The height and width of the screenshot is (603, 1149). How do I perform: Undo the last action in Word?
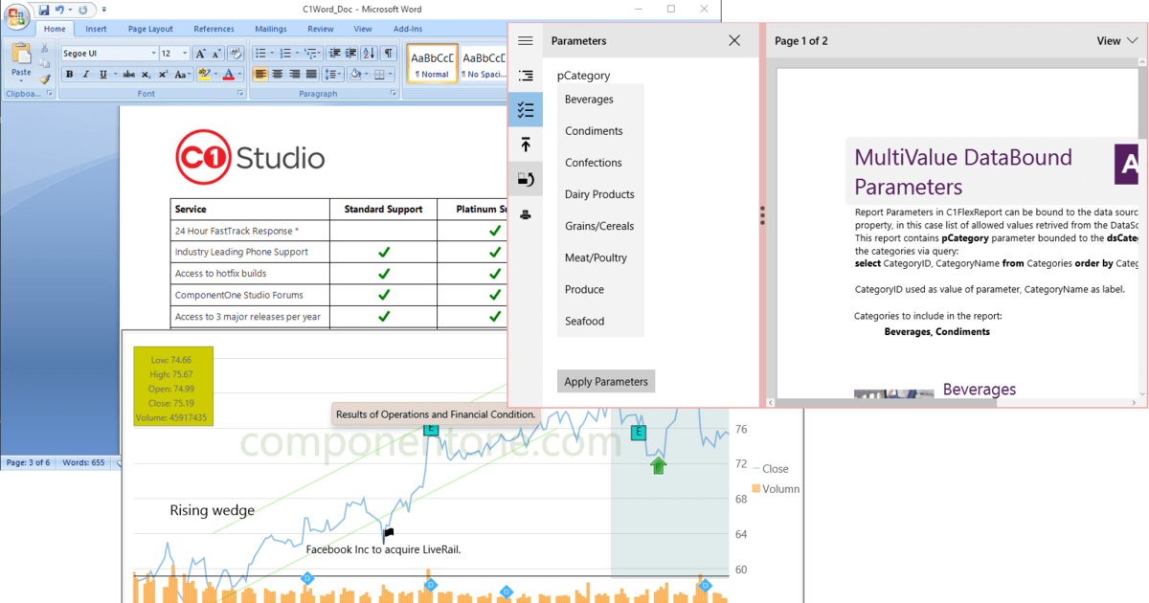click(x=59, y=9)
